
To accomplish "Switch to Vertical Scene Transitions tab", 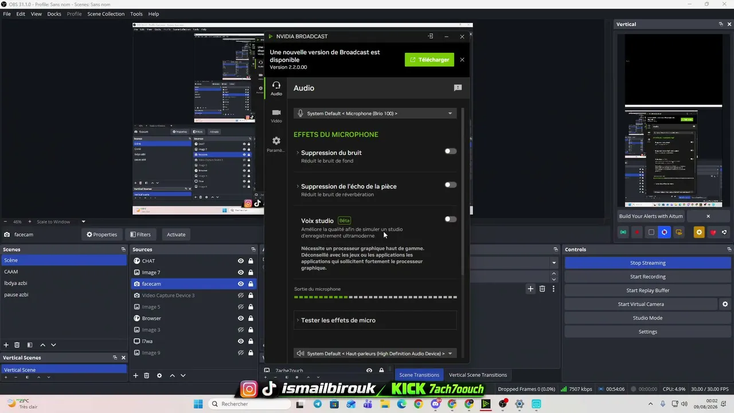I will (x=478, y=375).
